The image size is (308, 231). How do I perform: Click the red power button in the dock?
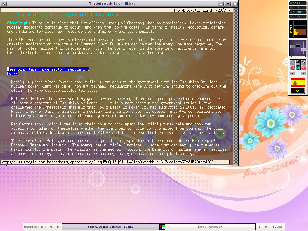point(303,68)
